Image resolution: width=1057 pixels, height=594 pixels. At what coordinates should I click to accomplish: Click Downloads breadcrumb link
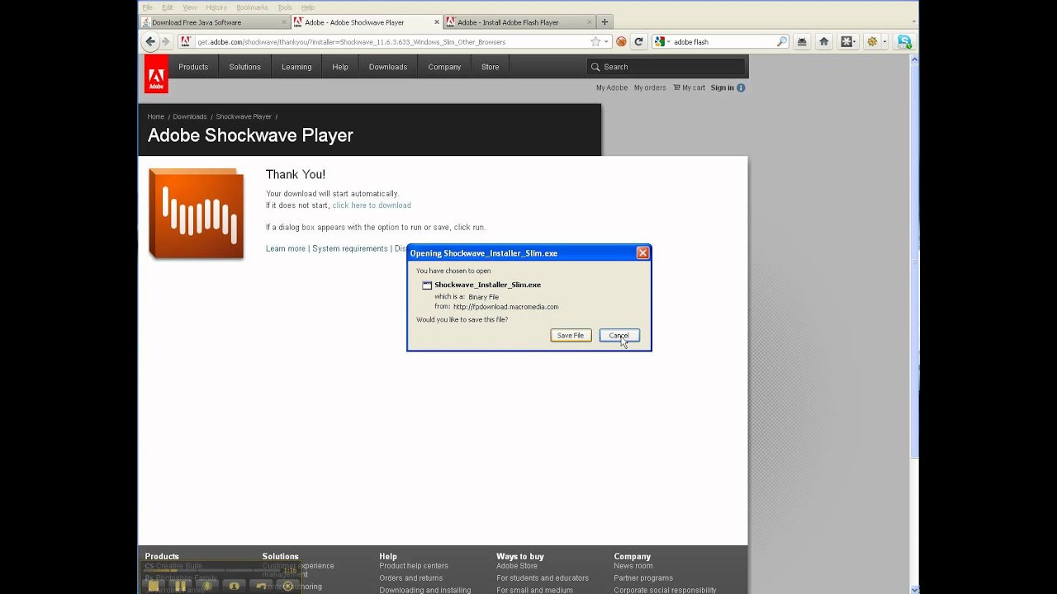[x=190, y=116]
